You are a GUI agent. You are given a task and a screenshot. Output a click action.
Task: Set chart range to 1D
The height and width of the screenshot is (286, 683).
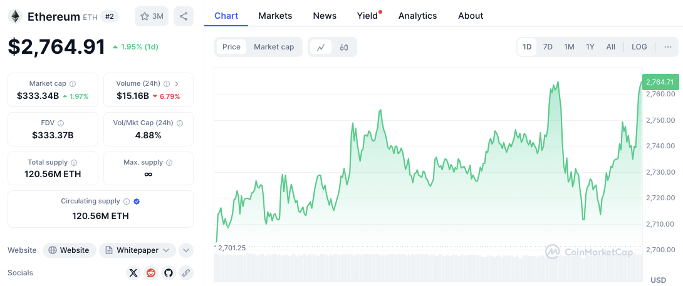coord(527,47)
